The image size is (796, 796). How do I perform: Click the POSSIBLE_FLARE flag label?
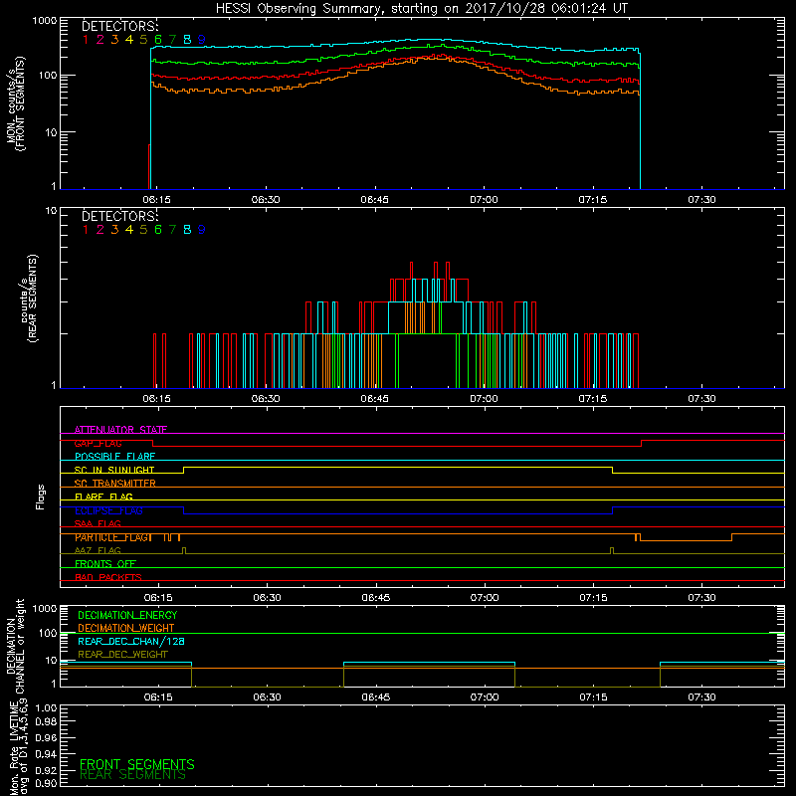(x=114, y=457)
